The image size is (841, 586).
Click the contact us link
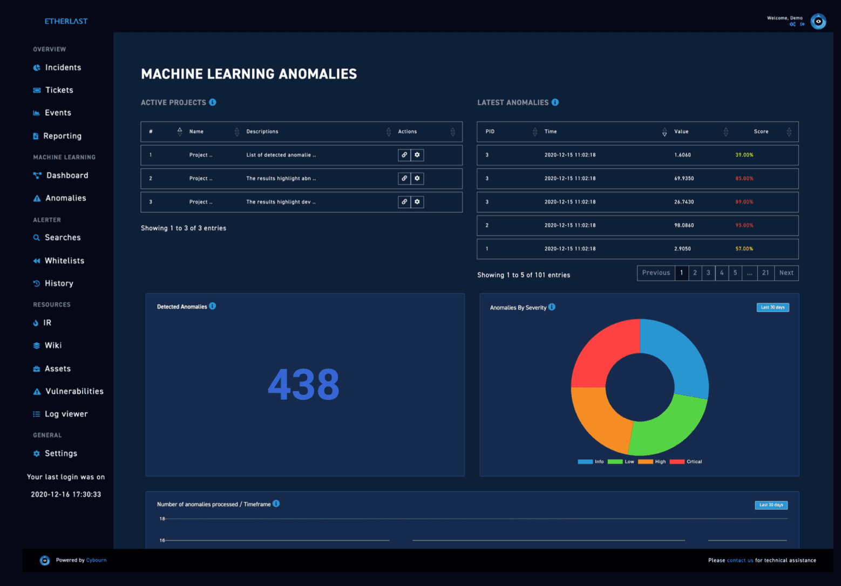(740, 560)
